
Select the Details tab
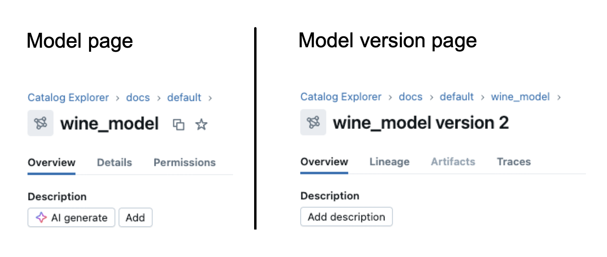pos(114,162)
